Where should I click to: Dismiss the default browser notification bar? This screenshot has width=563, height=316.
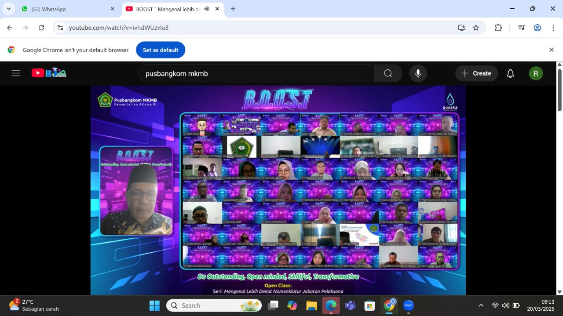coord(551,50)
